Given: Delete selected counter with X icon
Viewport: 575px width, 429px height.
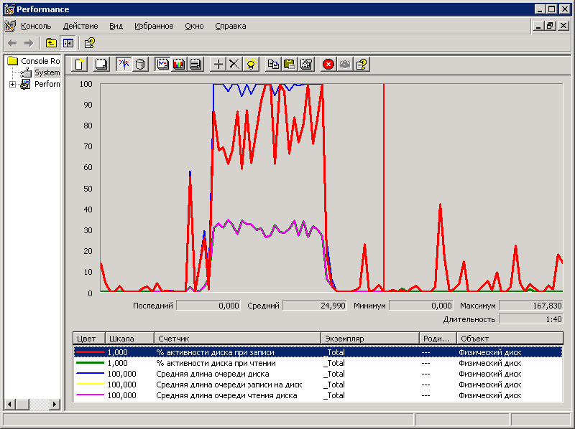Looking at the screenshot, I should pos(234,64).
